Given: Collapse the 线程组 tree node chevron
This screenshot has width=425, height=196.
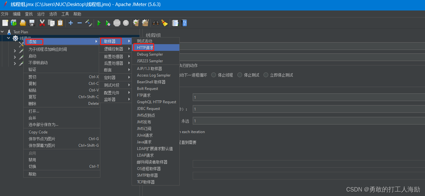Looking at the screenshot, I should (x=9, y=38).
